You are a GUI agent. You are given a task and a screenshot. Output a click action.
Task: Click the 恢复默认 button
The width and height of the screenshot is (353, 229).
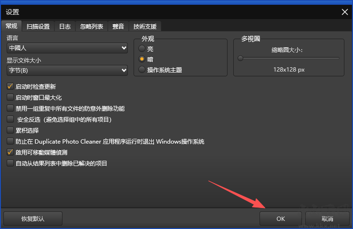point(33,219)
